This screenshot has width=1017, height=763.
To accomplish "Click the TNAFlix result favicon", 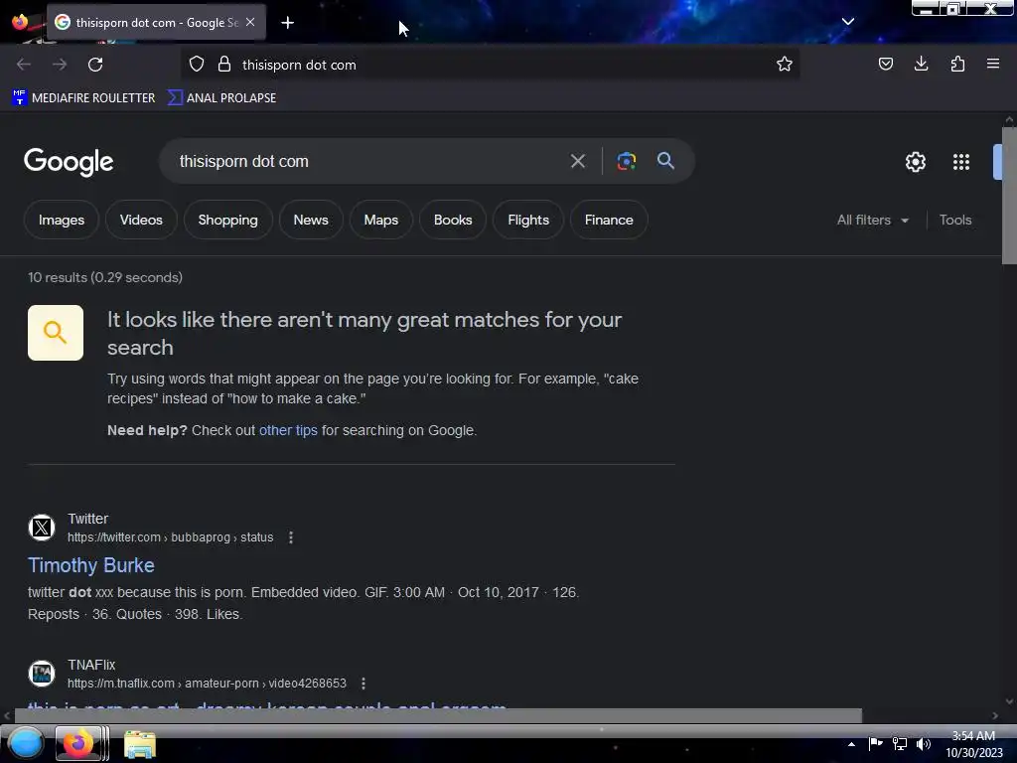I will click(42, 674).
